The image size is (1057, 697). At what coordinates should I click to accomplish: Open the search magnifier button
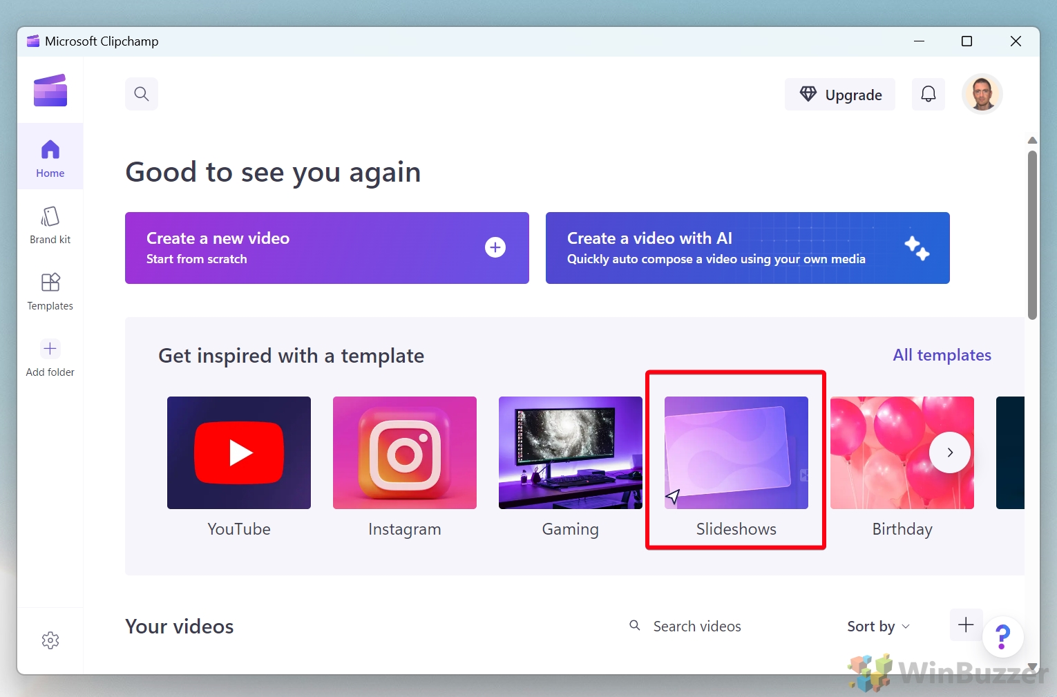(x=142, y=94)
